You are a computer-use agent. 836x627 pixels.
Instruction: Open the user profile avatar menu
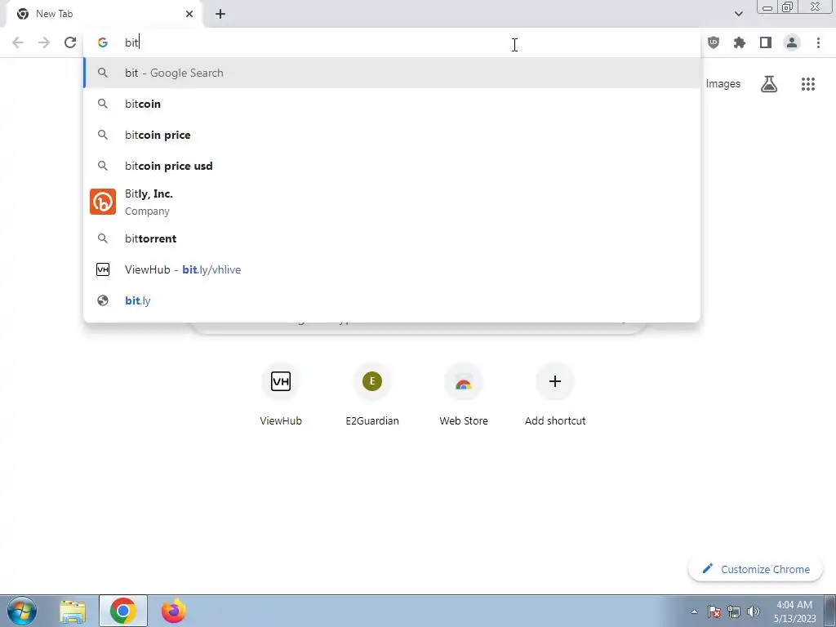(792, 42)
